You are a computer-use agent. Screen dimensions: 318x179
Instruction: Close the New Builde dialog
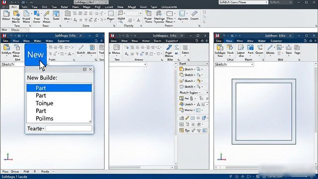point(90,69)
